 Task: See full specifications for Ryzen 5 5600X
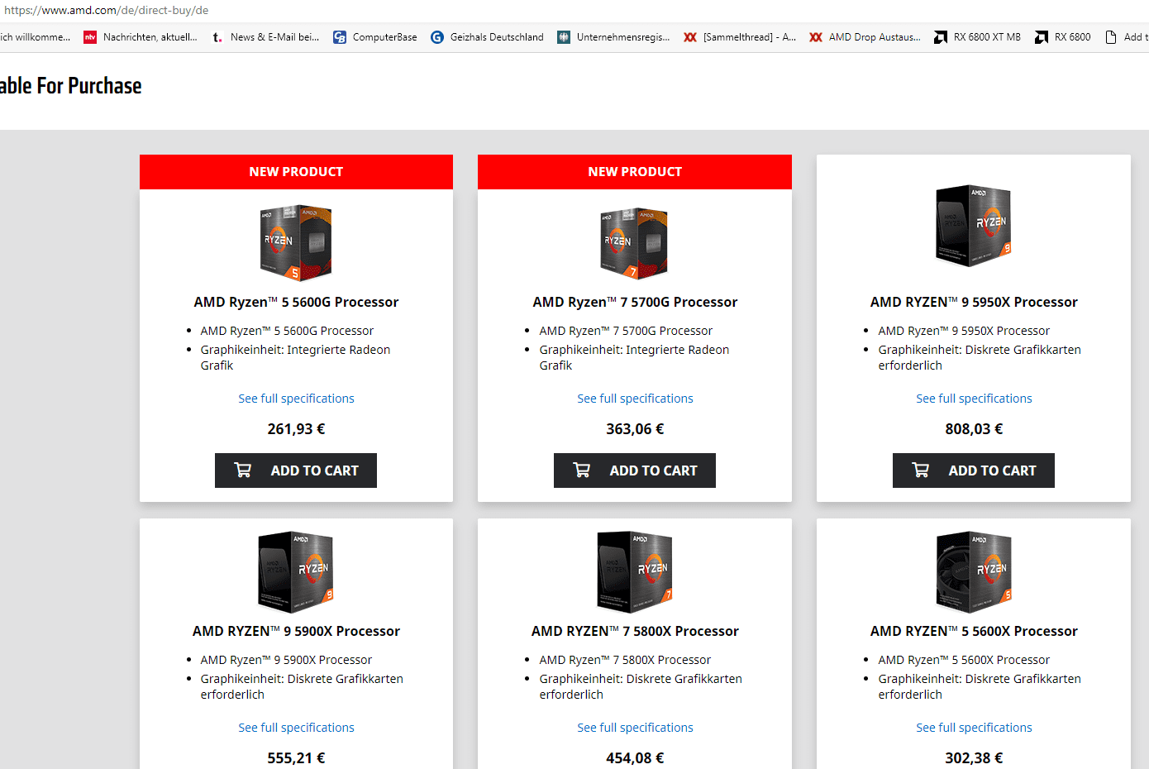pyautogui.click(x=974, y=728)
